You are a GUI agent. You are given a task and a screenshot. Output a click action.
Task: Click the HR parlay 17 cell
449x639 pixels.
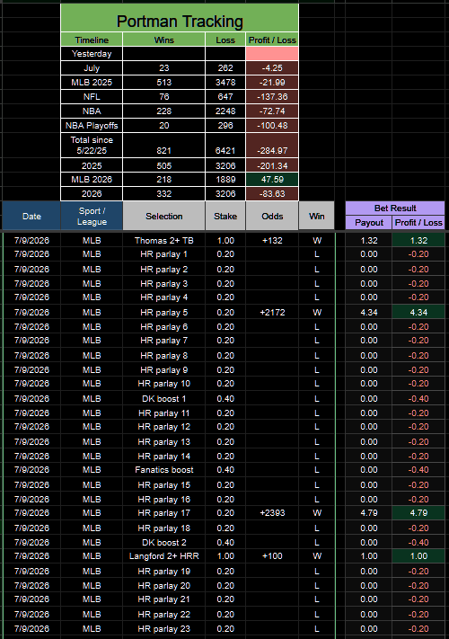coord(163,512)
